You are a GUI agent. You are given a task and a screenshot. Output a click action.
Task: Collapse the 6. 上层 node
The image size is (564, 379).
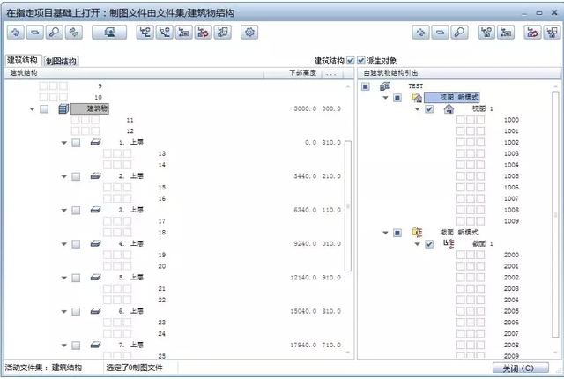point(64,312)
